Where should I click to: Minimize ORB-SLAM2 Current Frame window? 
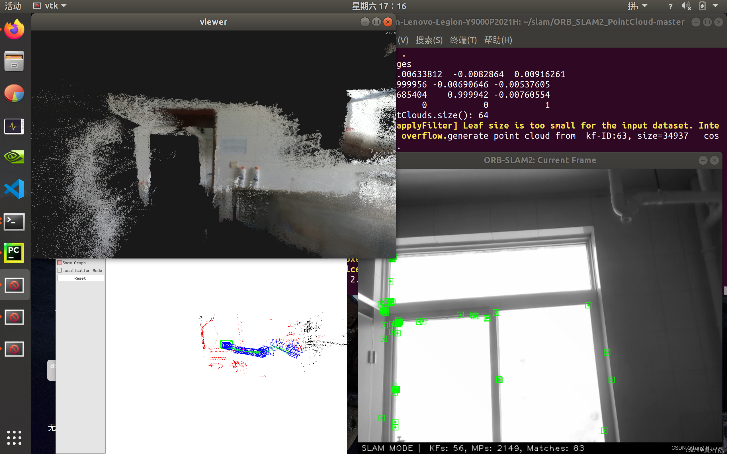(704, 161)
